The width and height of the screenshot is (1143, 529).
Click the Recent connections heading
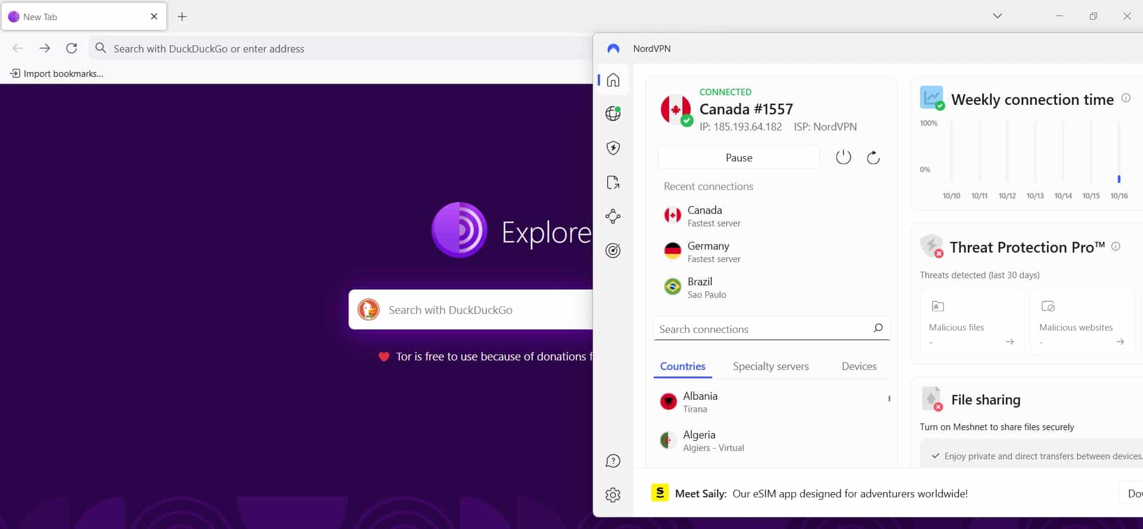coord(709,186)
